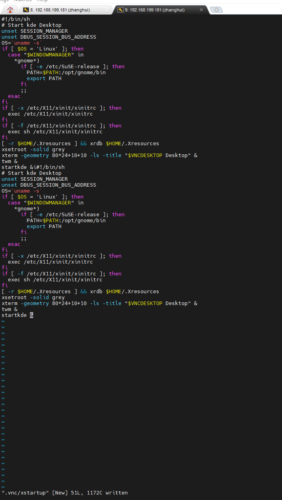Screen dimensions: 282x500
Task: Click the status message '".vnc/xstartup" [New] 51L, 1172C written'
Action: tap(65, 493)
